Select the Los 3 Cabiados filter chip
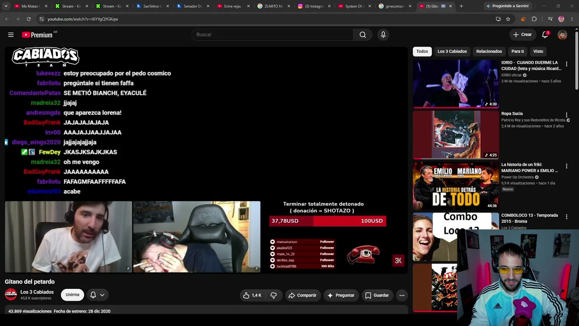The height and width of the screenshot is (326, 579). [x=452, y=52]
